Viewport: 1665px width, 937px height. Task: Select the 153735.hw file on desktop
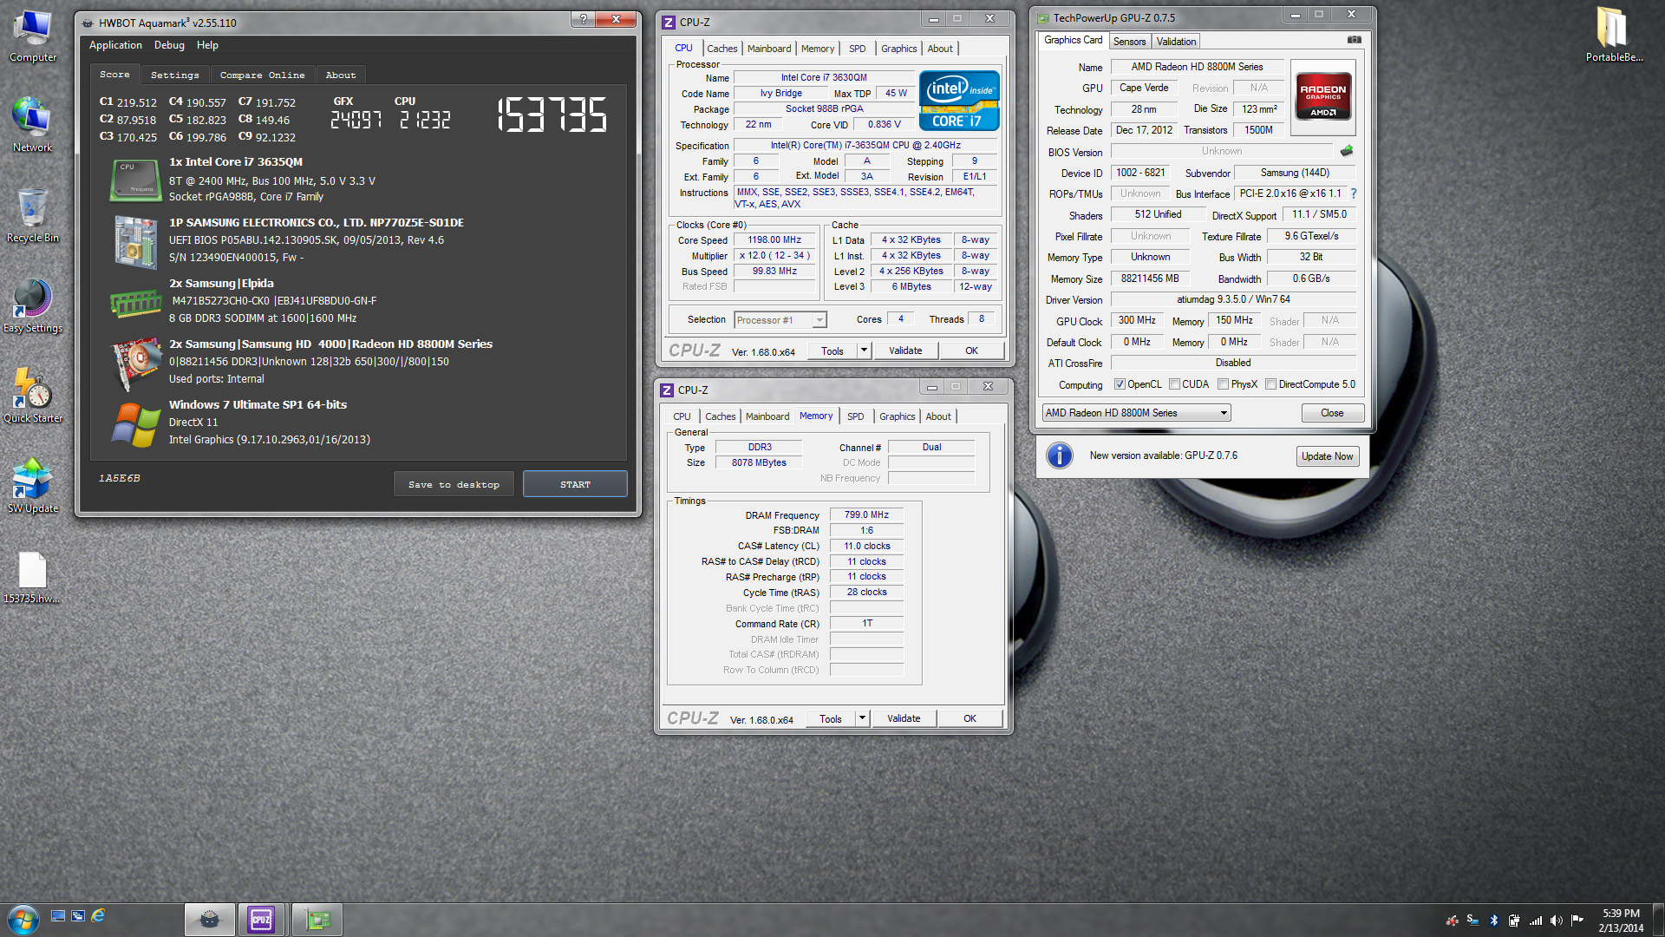[33, 577]
